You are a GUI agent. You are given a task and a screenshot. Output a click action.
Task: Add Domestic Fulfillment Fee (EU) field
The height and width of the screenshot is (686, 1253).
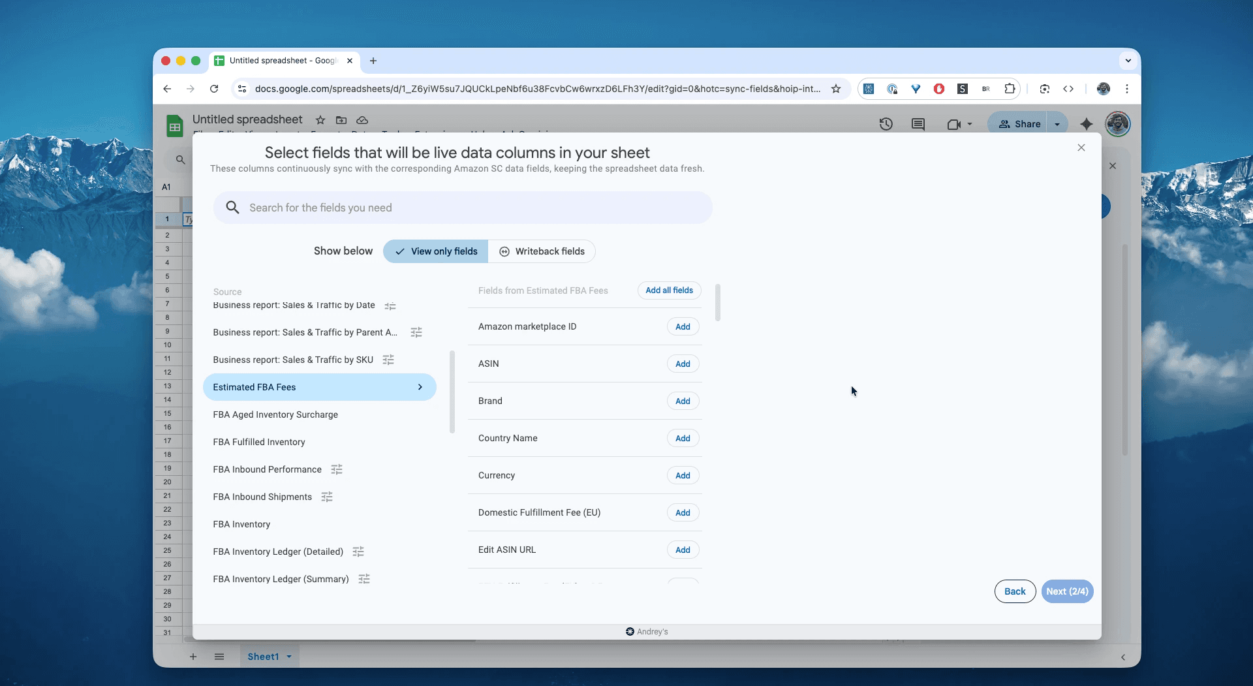pyautogui.click(x=683, y=513)
